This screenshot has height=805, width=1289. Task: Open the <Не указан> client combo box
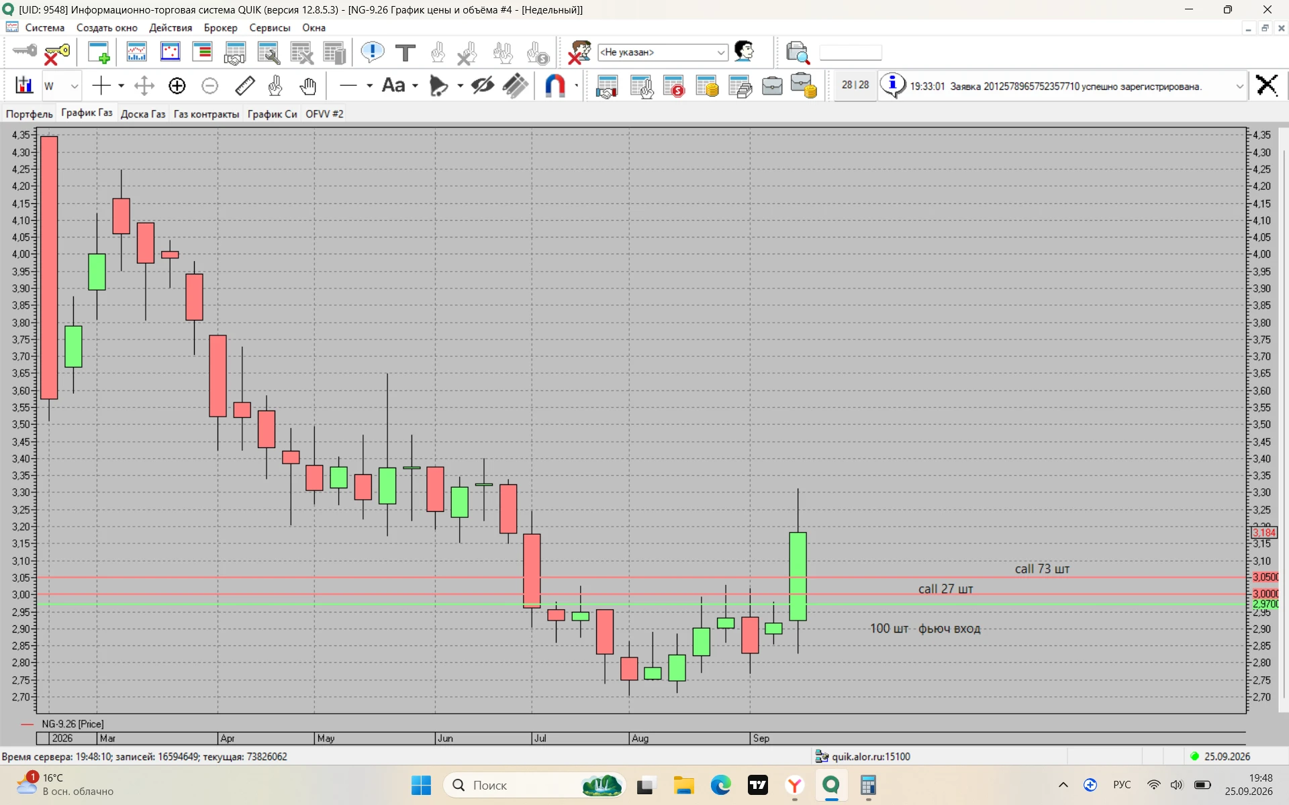[663, 52]
